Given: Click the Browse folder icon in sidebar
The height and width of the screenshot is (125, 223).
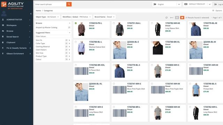Looking at the screenshot, I should (x=3, y=31).
